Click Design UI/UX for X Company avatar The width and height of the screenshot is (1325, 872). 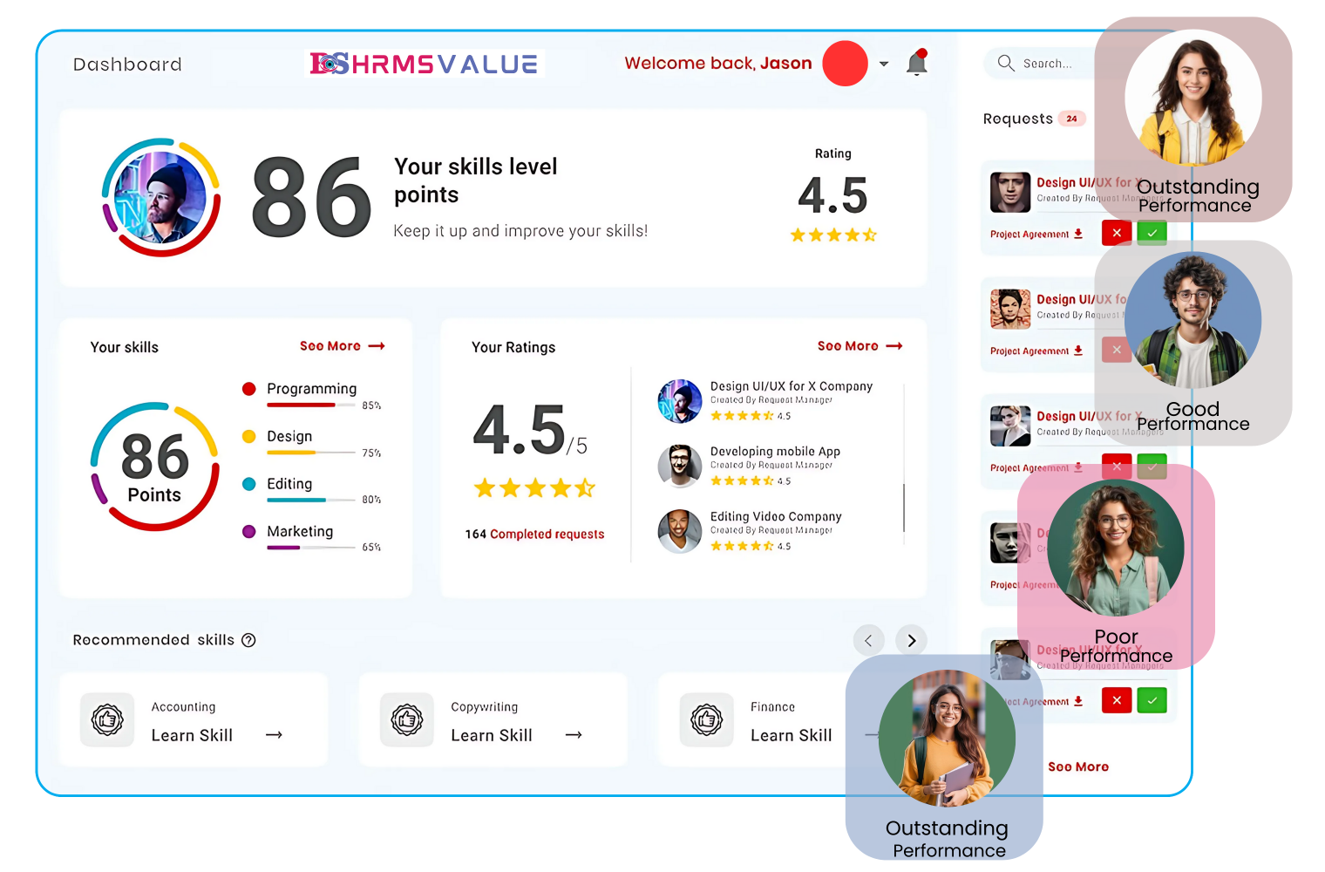point(680,401)
